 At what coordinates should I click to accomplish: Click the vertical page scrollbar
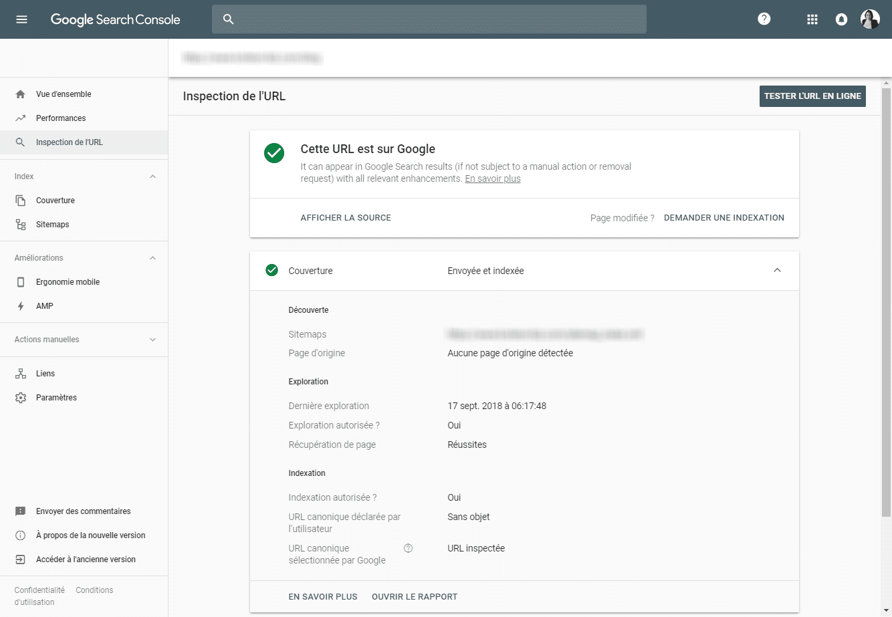887,301
